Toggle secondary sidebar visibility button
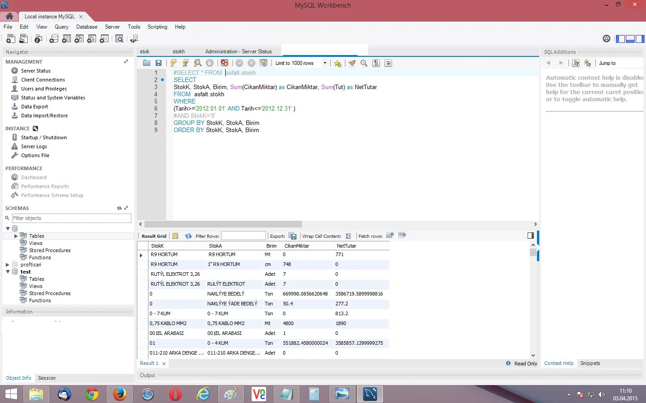 click(640, 39)
